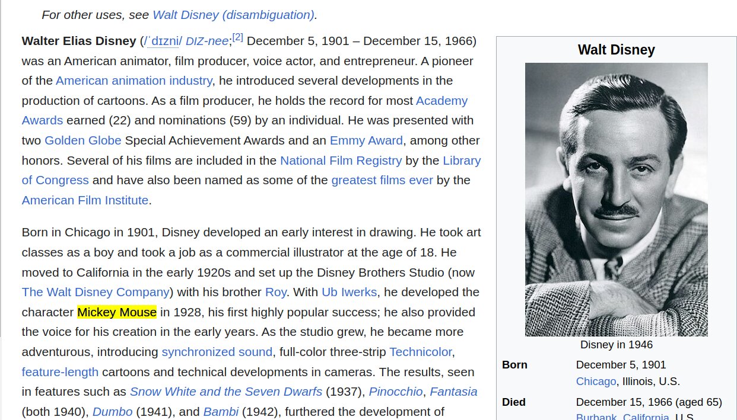Open the Emmy Award article link
Image resolution: width=737 pixels, height=420 pixels.
pyautogui.click(x=366, y=140)
